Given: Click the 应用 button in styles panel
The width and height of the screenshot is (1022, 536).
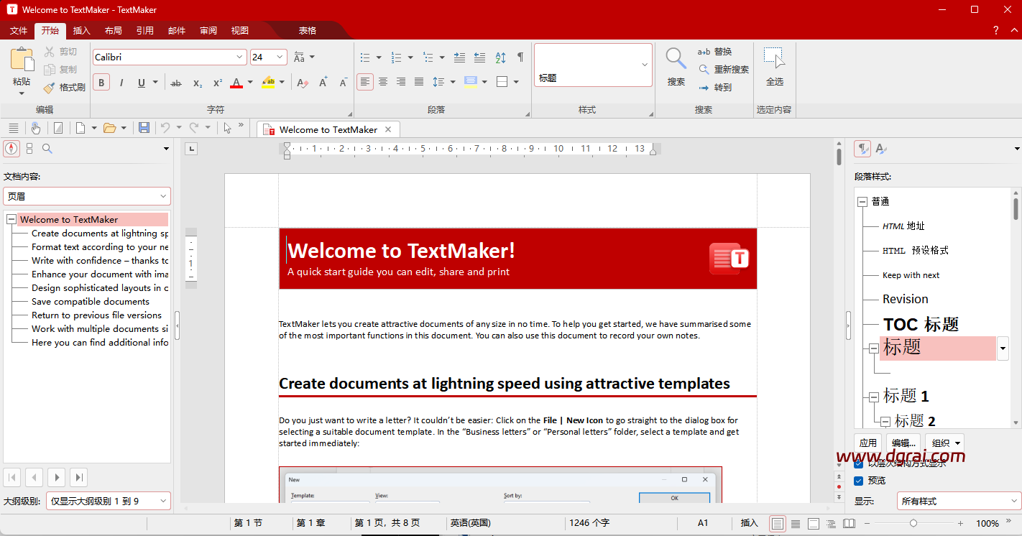Looking at the screenshot, I should pos(867,442).
